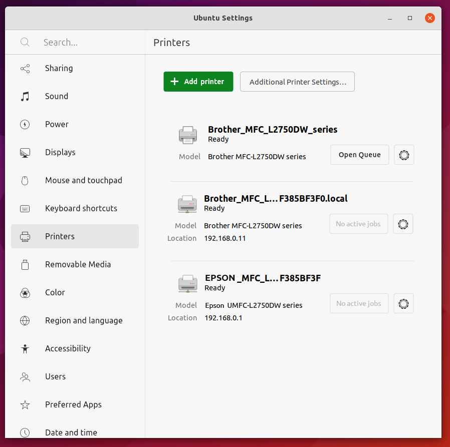Open settings cog for the EPSON printer entry

click(x=403, y=303)
